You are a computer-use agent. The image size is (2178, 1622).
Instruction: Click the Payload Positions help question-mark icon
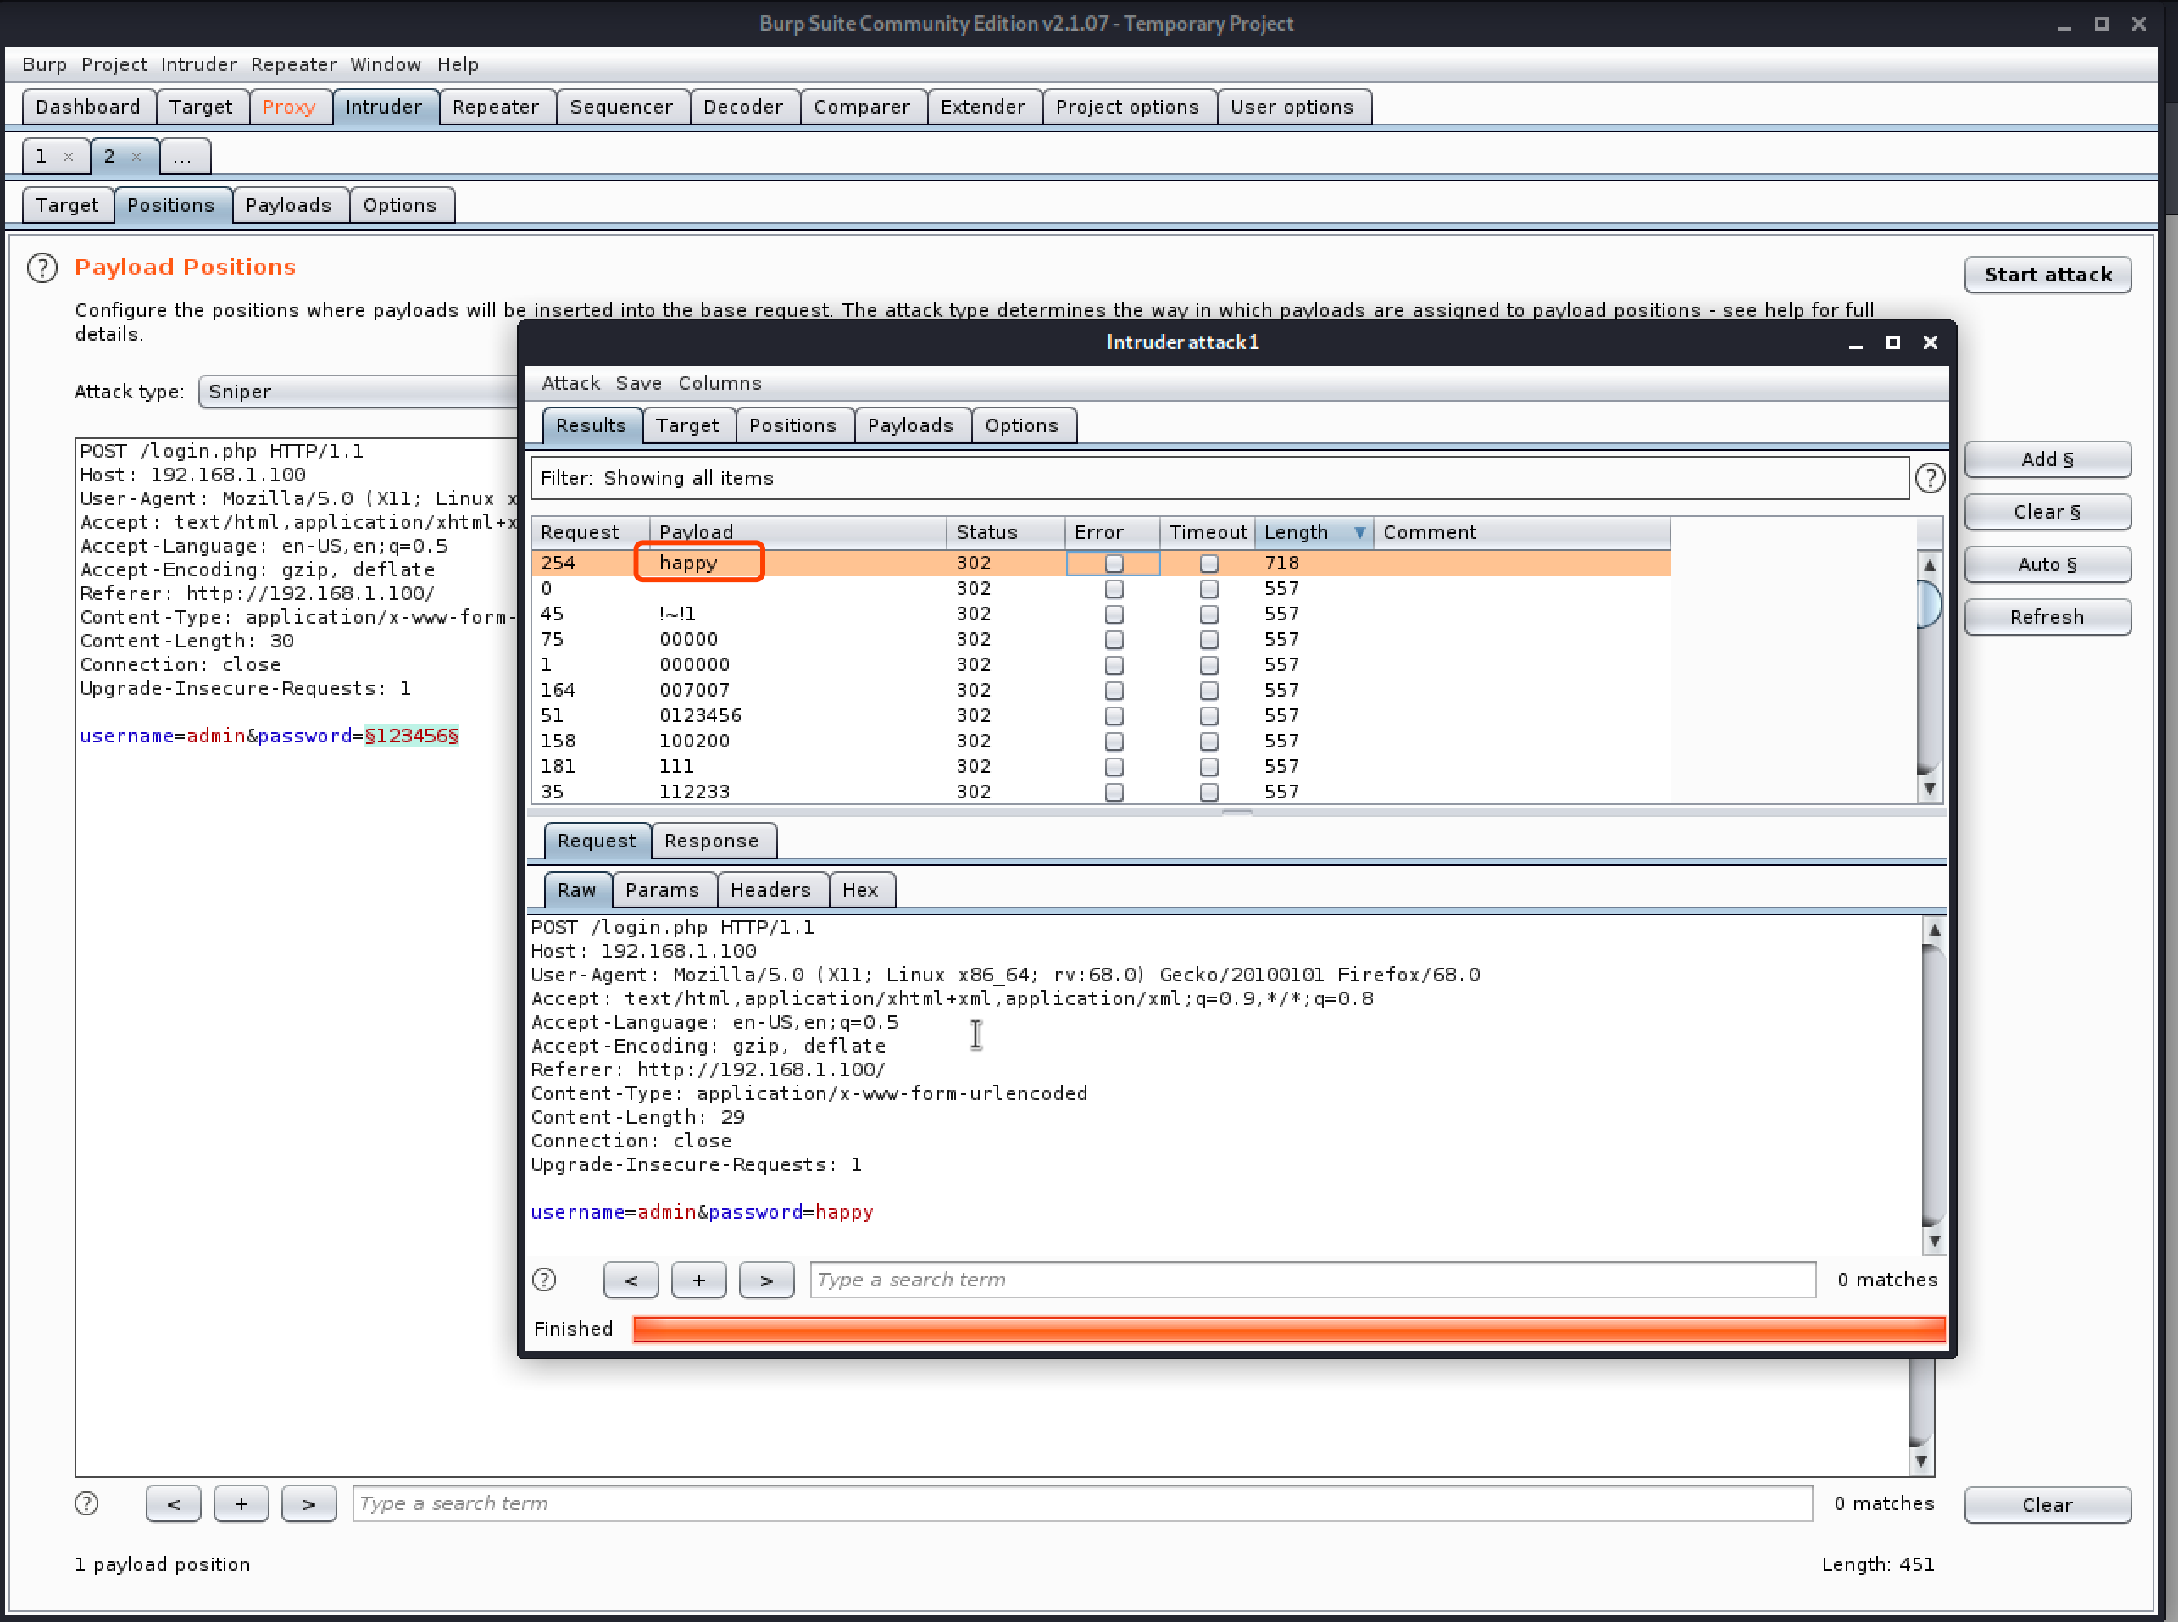pos(42,267)
